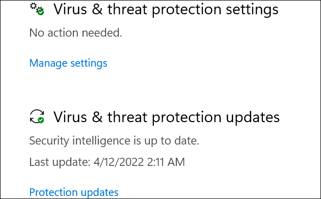Click the word Protection in updates link
The width and height of the screenshot is (321, 199).
53,192
